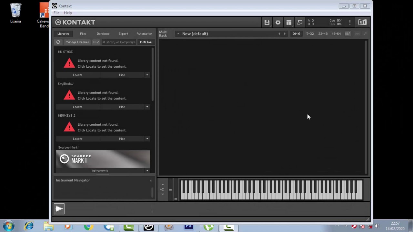Select rack page 17-32
Image resolution: width=413 pixels, height=232 pixels.
(309, 34)
